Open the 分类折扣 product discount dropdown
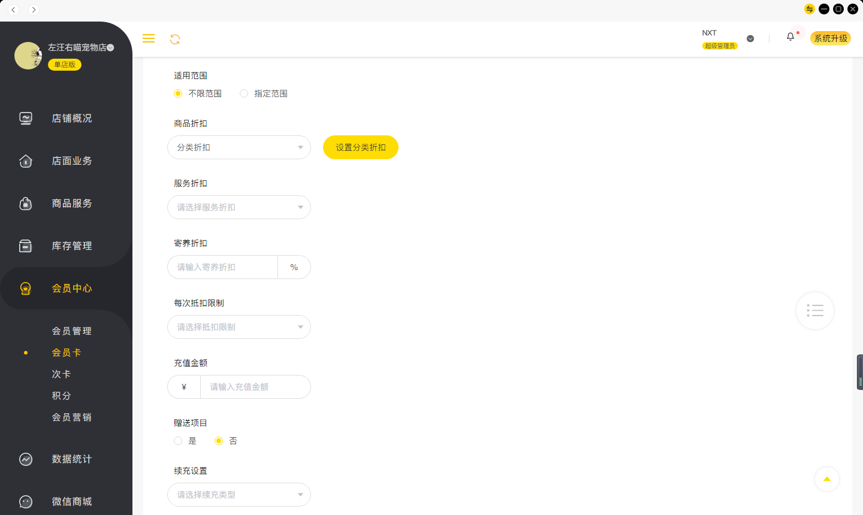This screenshot has width=863, height=515. coord(239,147)
